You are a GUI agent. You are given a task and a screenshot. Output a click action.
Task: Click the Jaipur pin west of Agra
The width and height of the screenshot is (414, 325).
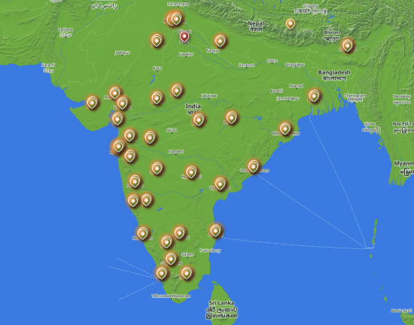click(x=157, y=41)
